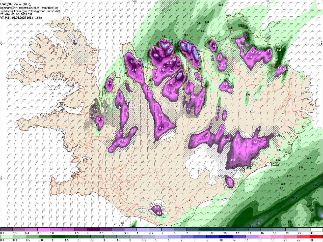Click the '20W' longitude label
The width and height of the screenshot is (323, 242).
[x=134, y=1]
